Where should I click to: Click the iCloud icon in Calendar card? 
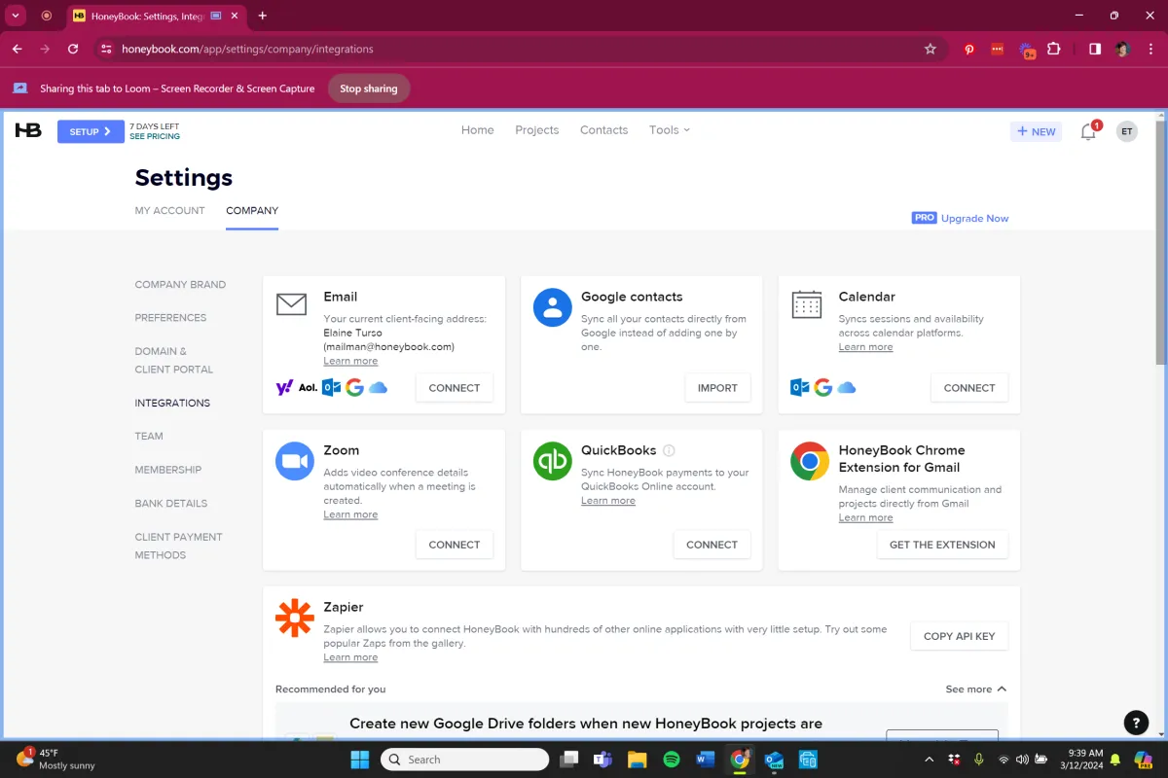[x=847, y=387]
